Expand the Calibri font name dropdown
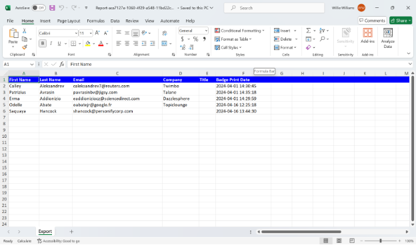Screen dimensions: 416x245 tap(76, 33)
